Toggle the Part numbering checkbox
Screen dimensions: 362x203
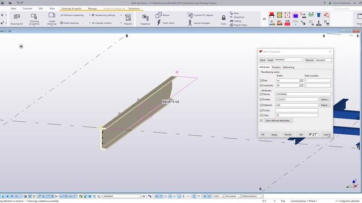(261, 81)
